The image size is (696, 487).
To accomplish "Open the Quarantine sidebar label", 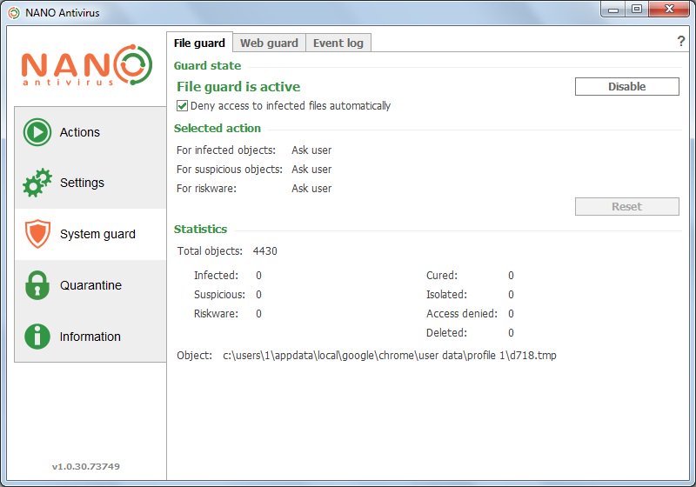I will (x=90, y=285).
